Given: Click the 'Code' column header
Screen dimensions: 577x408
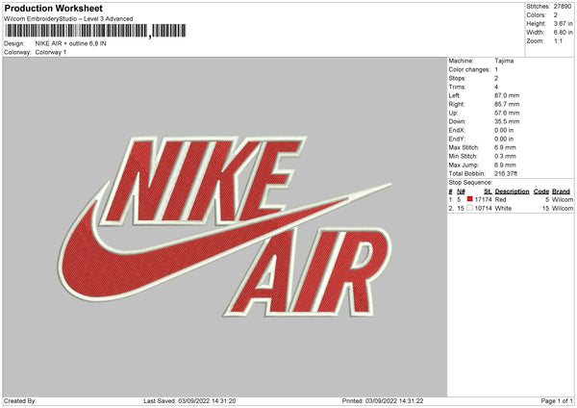Looking at the screenshot, I should [540, 191].
